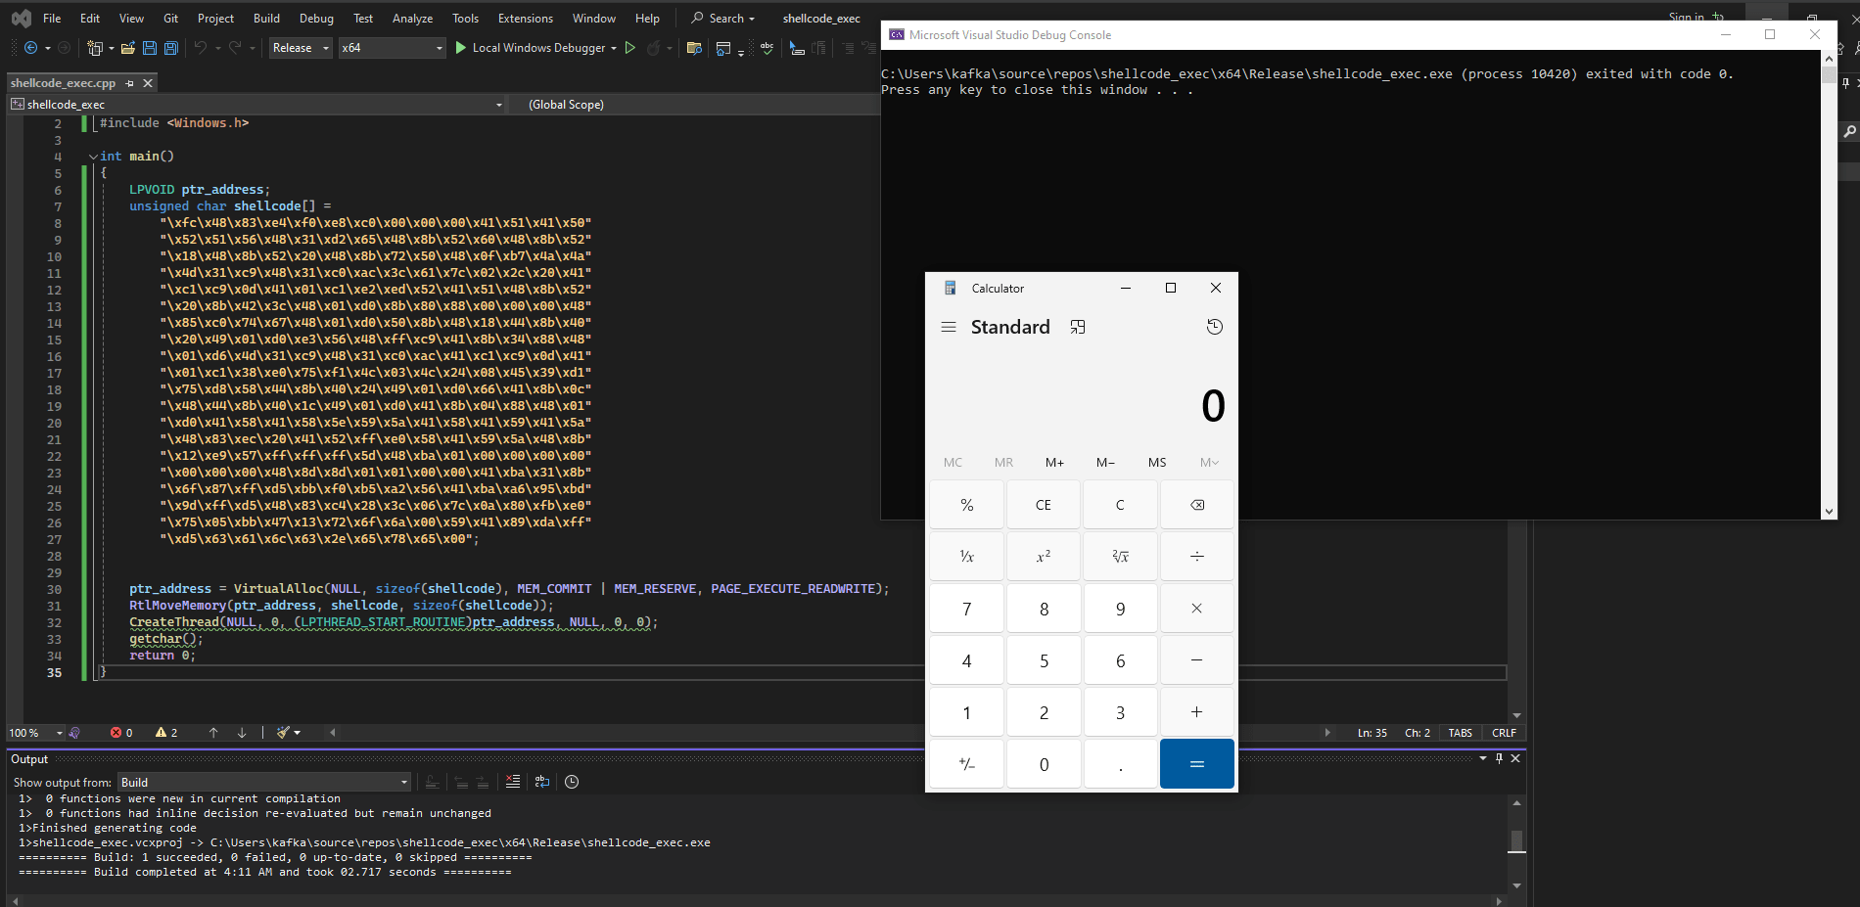
Task: Click the Navigate Backward arrow icon
Action: [x=30, y=48]
